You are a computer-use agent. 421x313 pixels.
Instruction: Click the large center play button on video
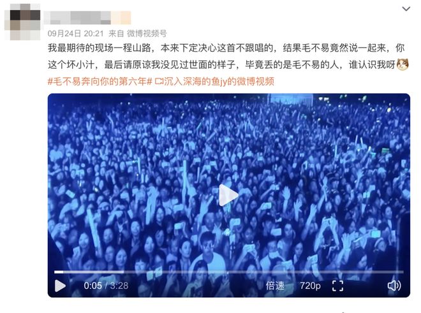[x=228, y=195]
